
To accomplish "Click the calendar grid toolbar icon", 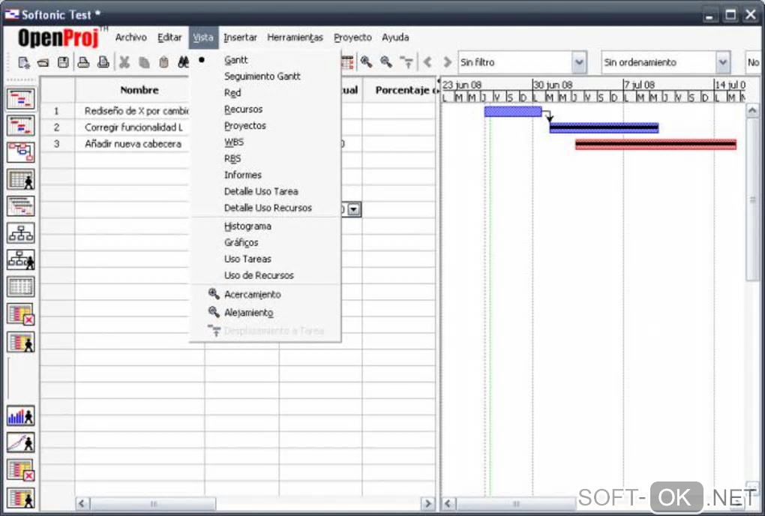I will 347,62.
